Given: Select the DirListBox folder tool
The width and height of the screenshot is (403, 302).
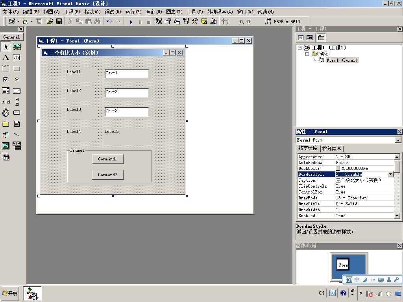Looking at the screenshot, I should tap(6, 124).
